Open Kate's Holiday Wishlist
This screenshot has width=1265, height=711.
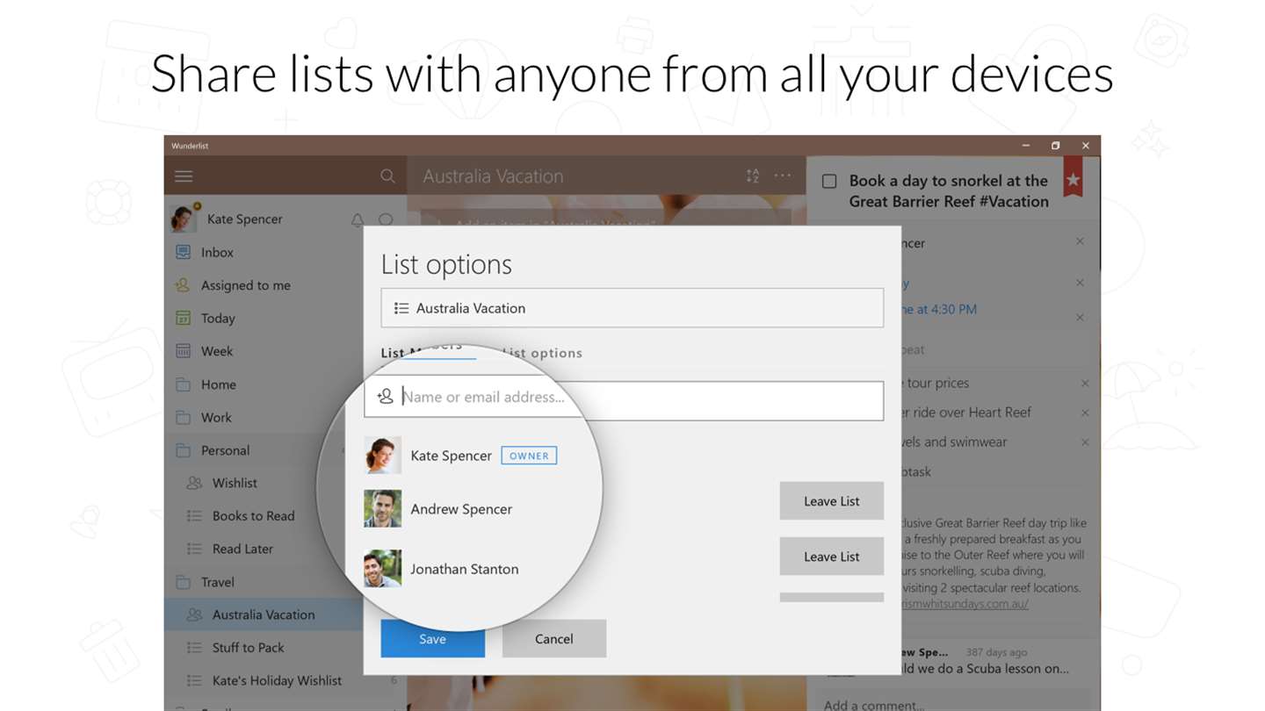tap(275, 680)
